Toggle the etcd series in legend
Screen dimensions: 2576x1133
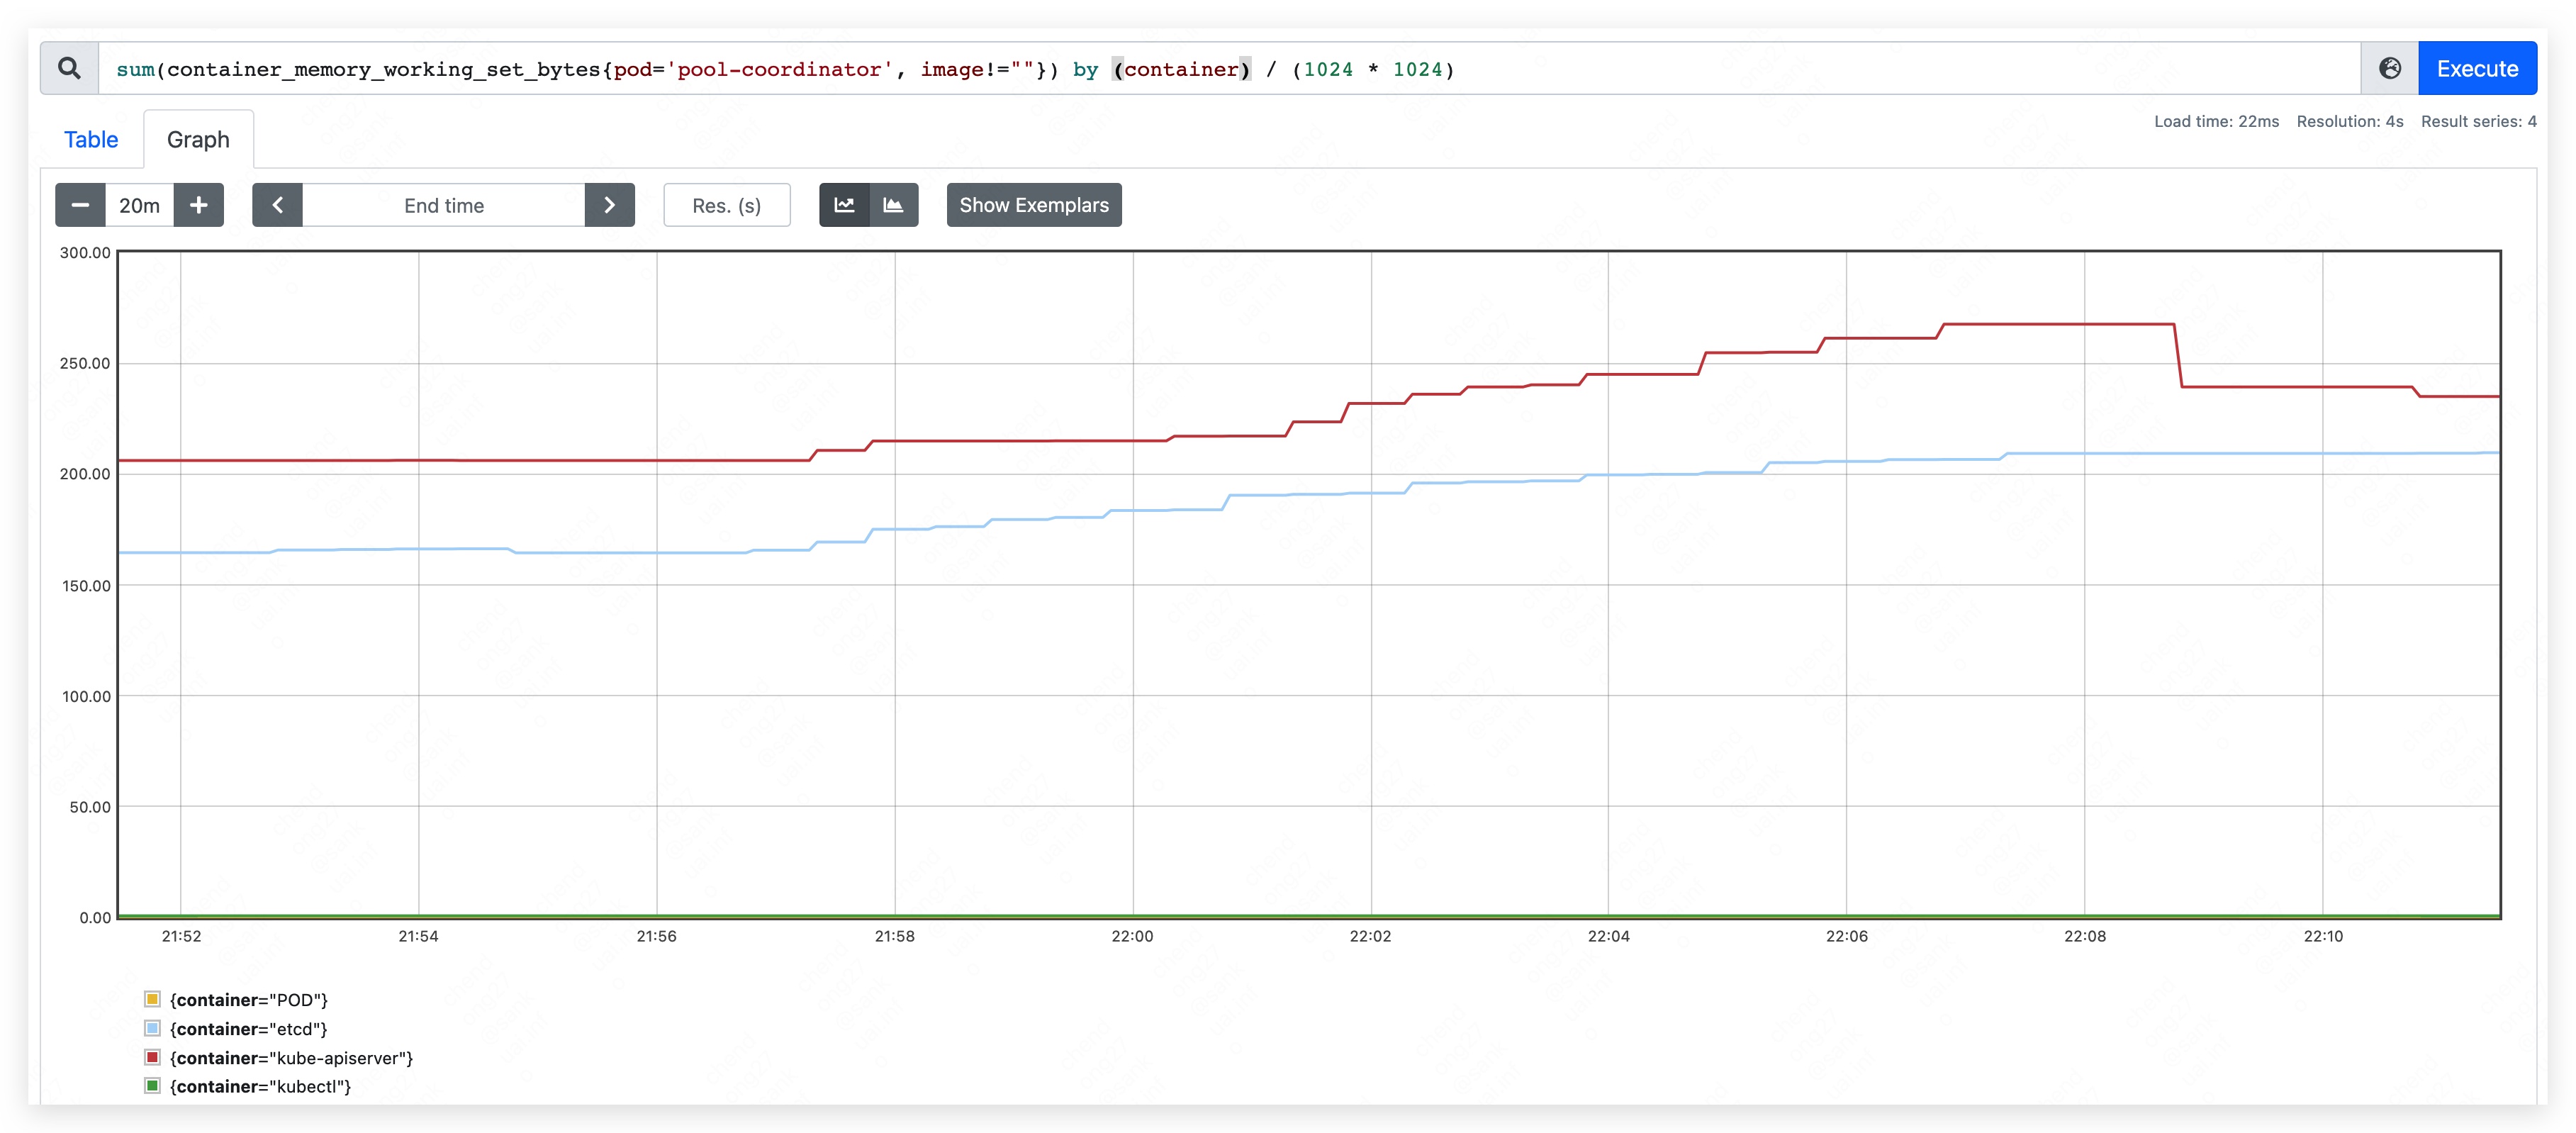(236, 1029)
